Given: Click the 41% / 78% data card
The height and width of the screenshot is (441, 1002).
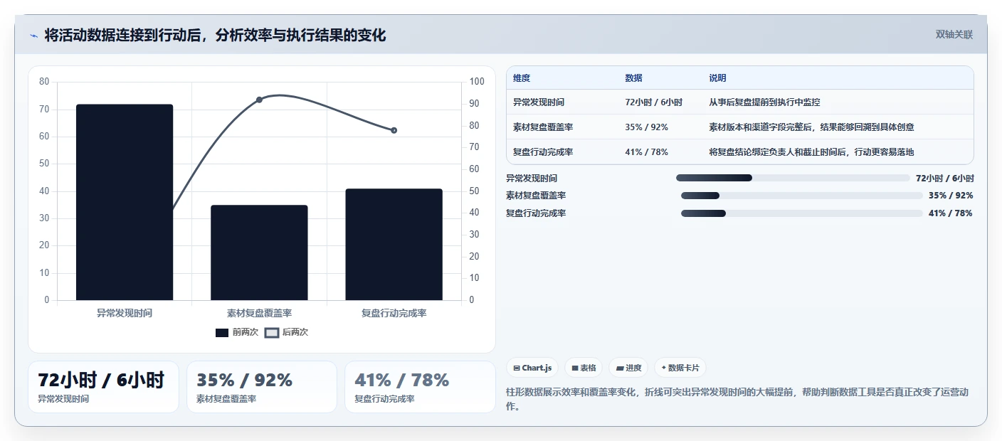Looking at the screenshot, I should [x=420, y=387].
